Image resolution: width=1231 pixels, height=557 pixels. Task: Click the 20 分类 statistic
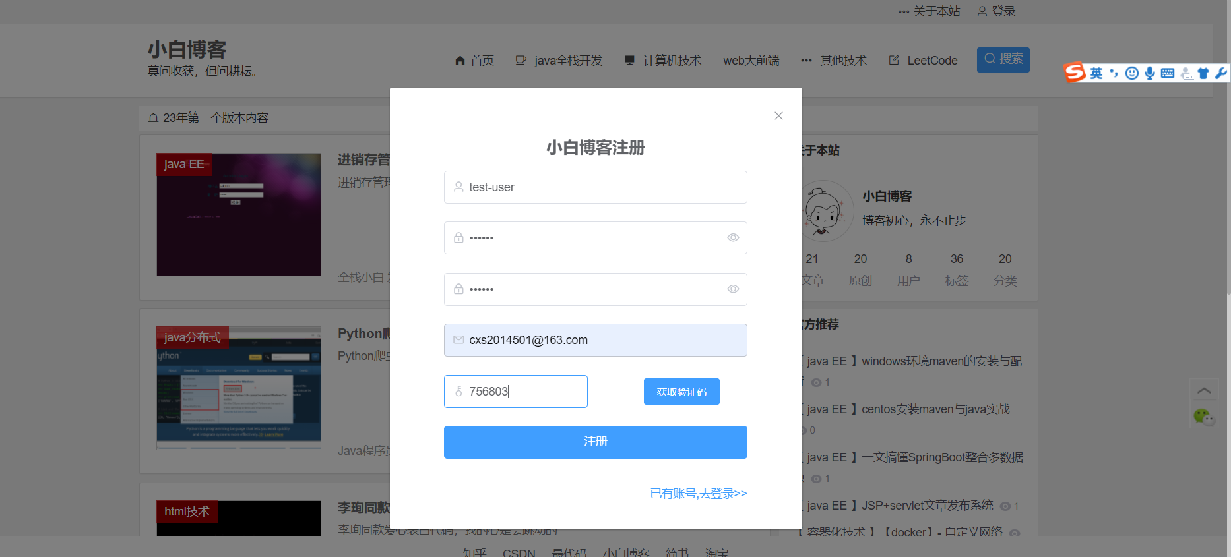(1005, 270)
